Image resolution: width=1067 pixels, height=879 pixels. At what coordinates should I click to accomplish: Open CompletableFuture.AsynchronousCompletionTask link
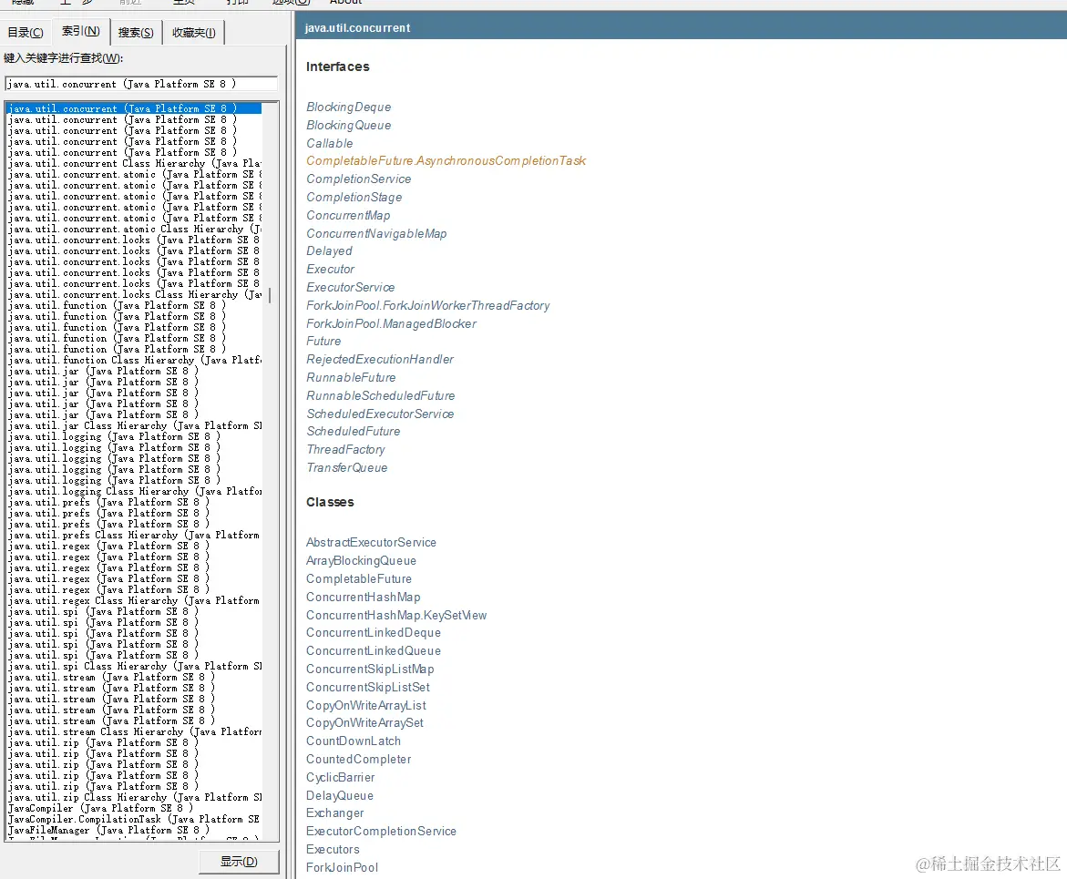point(446,160)
